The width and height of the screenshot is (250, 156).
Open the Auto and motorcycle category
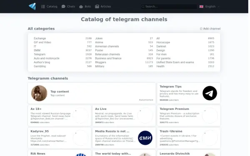47,58
